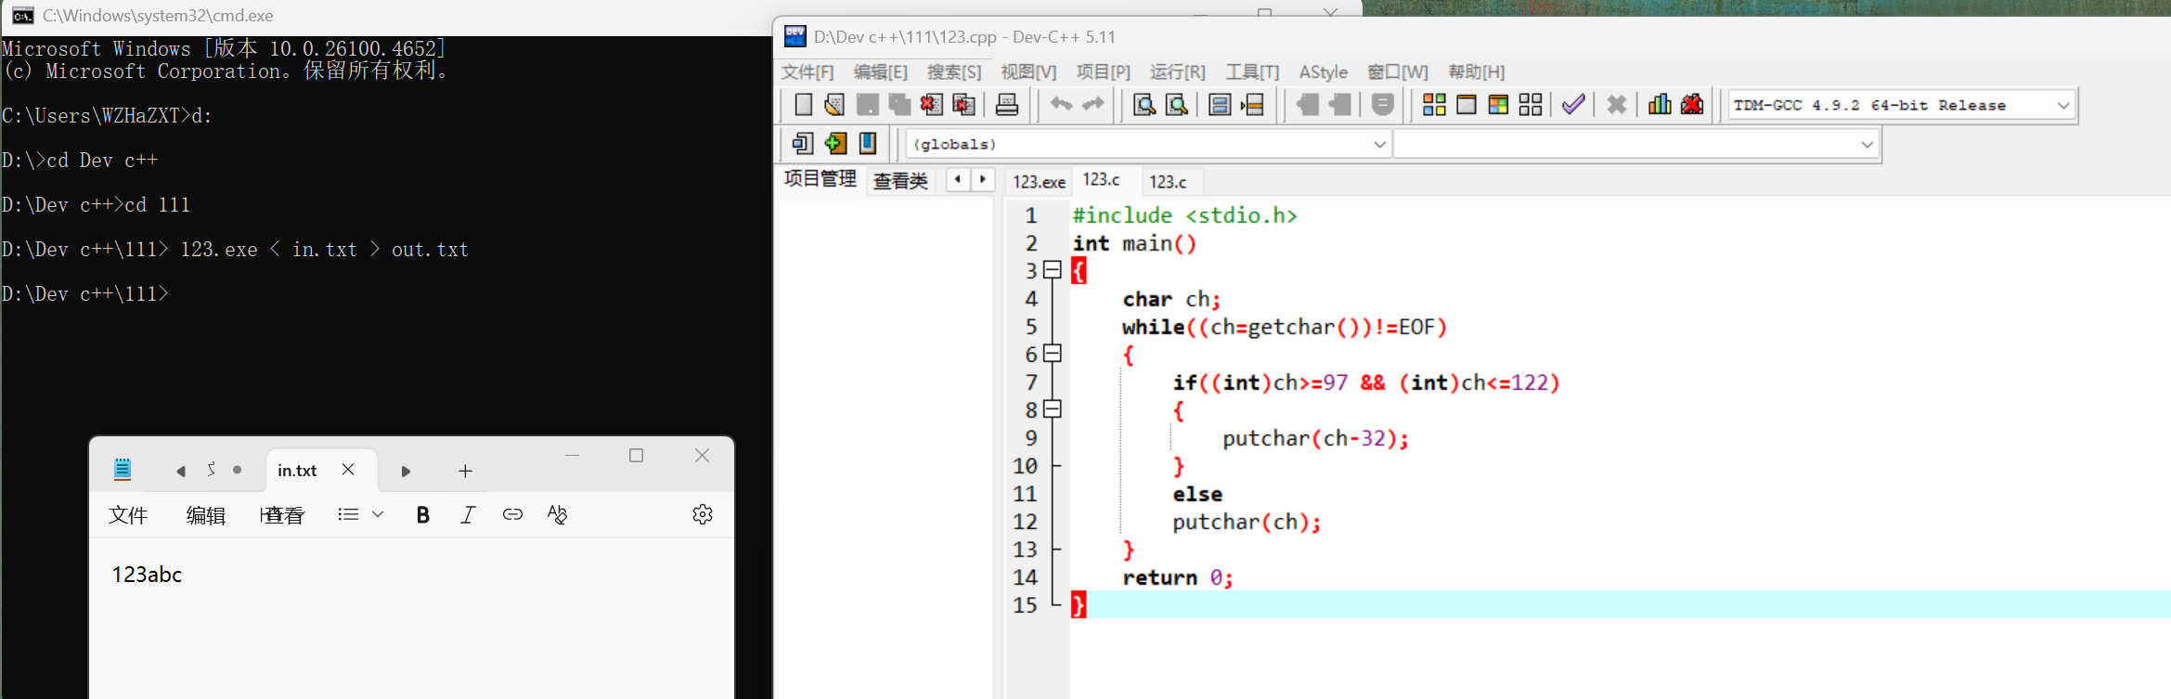Open the 运行[R] menu in Dev-C++
This screenshot has height=699, width=2171.
(1178, 71)
